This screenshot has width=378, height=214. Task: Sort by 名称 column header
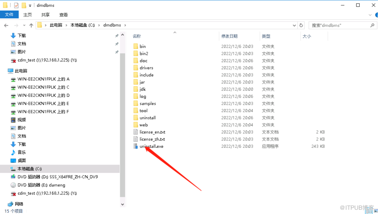click(x=137, y=36)
